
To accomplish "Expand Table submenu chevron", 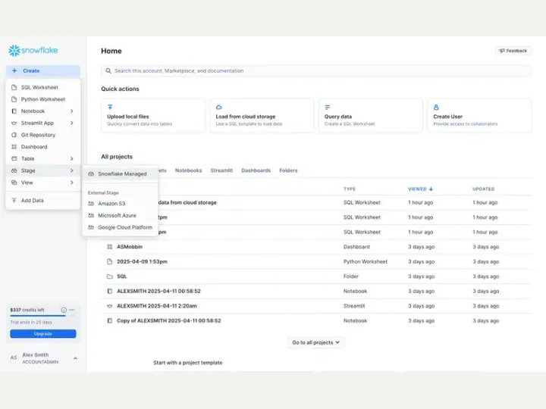I will [72, 158].
